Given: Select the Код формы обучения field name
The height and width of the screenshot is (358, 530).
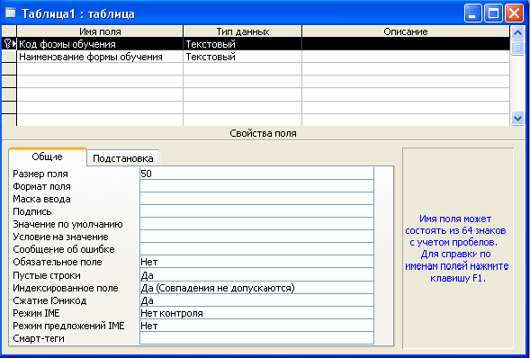Looking at the screenshot, I should coord(100,44).
